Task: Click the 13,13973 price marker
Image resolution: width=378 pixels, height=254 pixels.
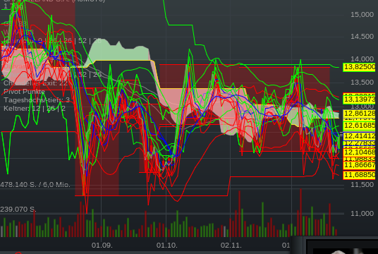Action: [359, 99]
